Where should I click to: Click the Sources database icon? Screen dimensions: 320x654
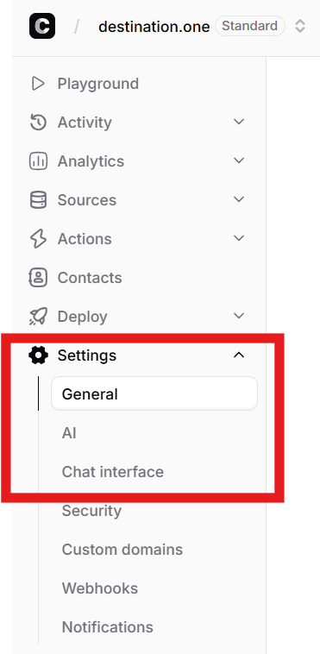(38, 200)
